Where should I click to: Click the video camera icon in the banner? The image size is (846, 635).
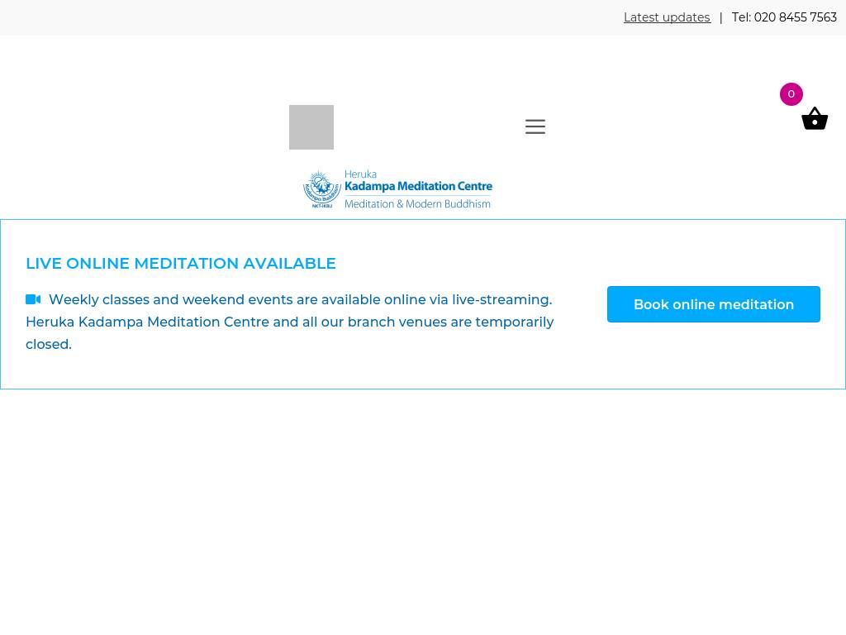[33, 299]
